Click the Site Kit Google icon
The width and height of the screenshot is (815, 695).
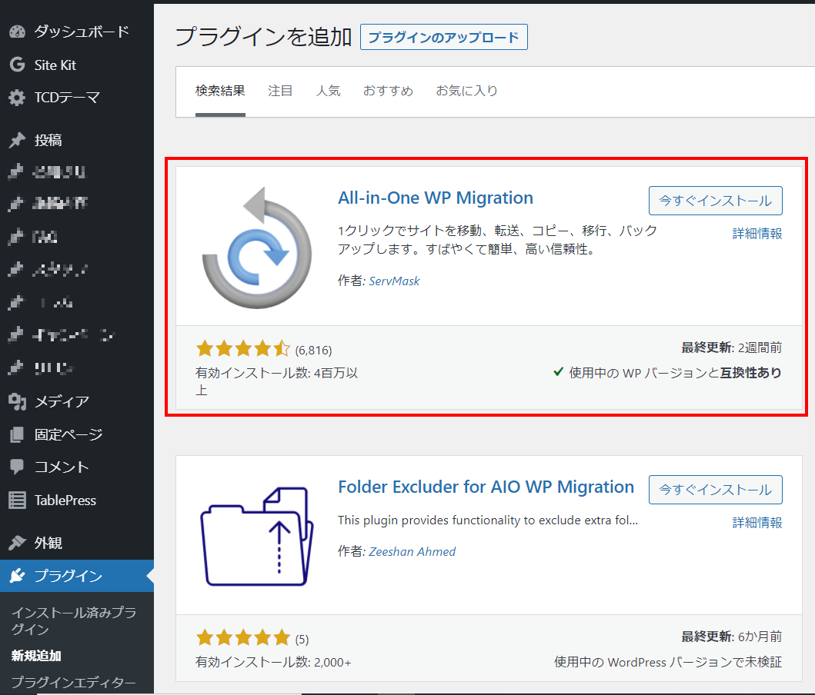pos(17,65)
